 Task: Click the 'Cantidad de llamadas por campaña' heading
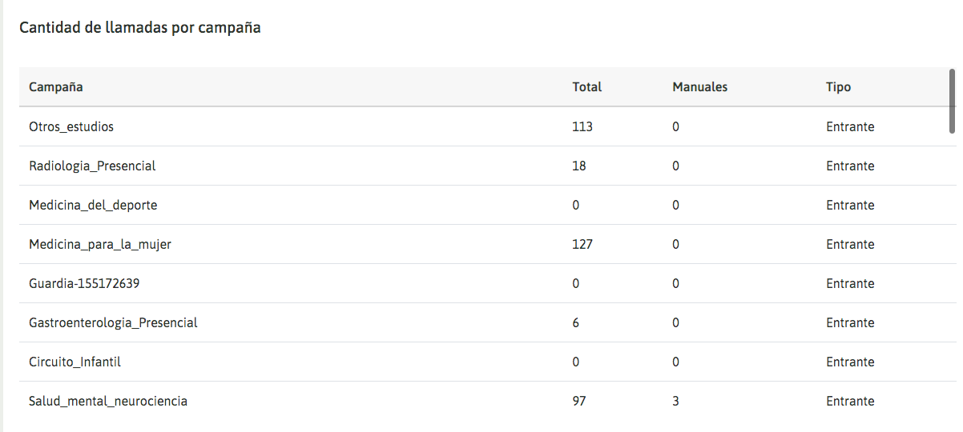pos(140,28)
